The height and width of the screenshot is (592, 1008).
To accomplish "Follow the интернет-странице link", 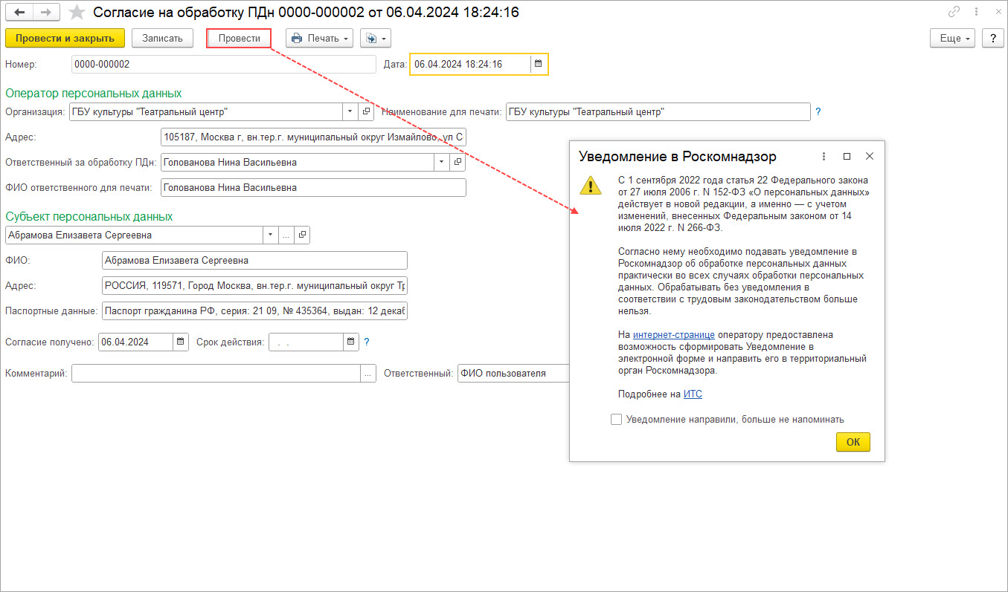I will [x=674, y=335].
